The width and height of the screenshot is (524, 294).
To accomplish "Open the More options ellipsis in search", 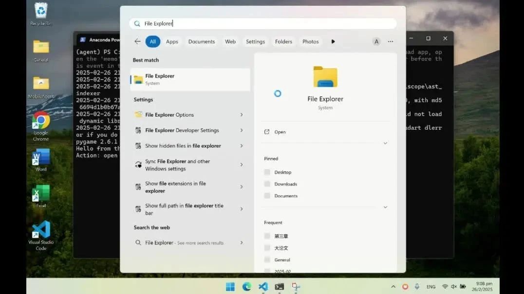I will [391, 41].
